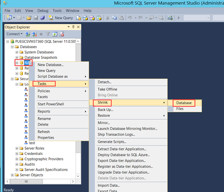Expand the Server Roles folder
The height and width of the screenshot is (192, 224).
click(17, 149)
